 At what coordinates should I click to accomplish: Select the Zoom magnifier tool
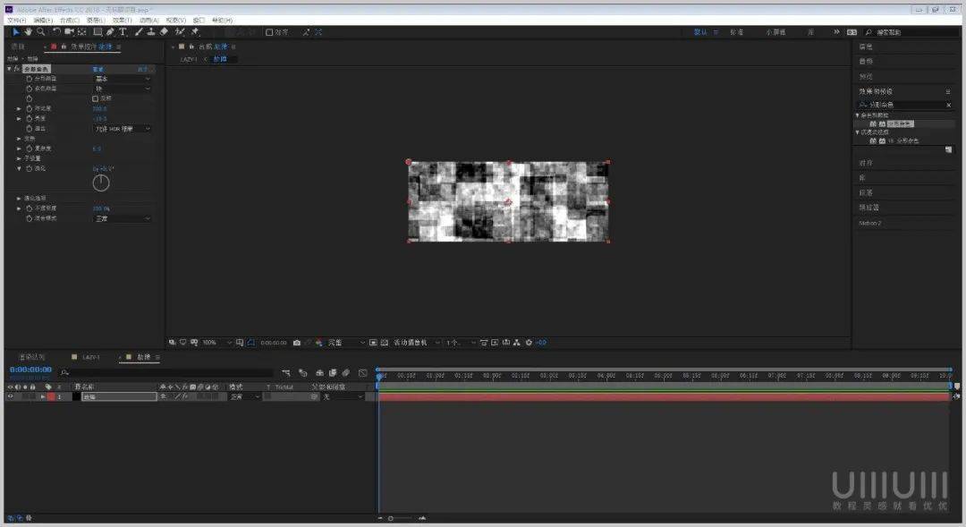pos(40,32)
